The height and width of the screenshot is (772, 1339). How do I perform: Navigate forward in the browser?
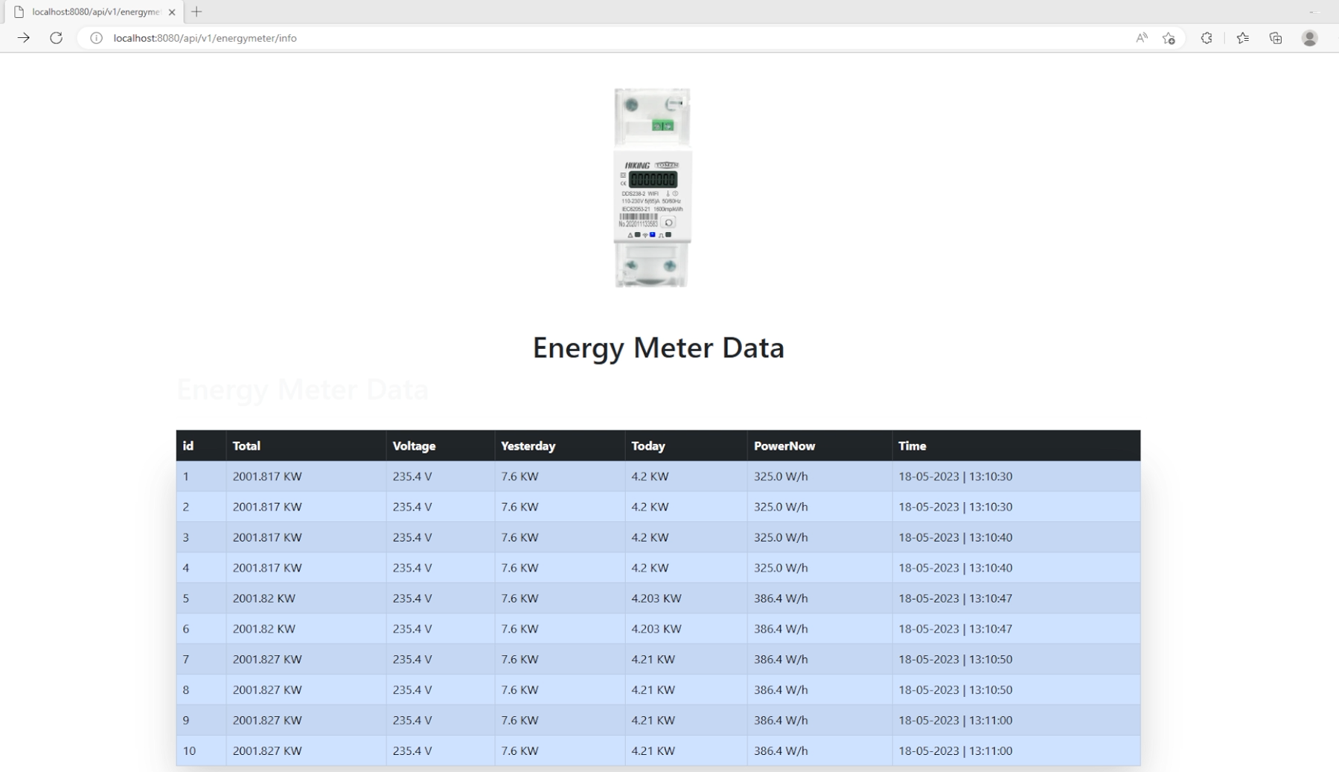click(x=24, y=38)
